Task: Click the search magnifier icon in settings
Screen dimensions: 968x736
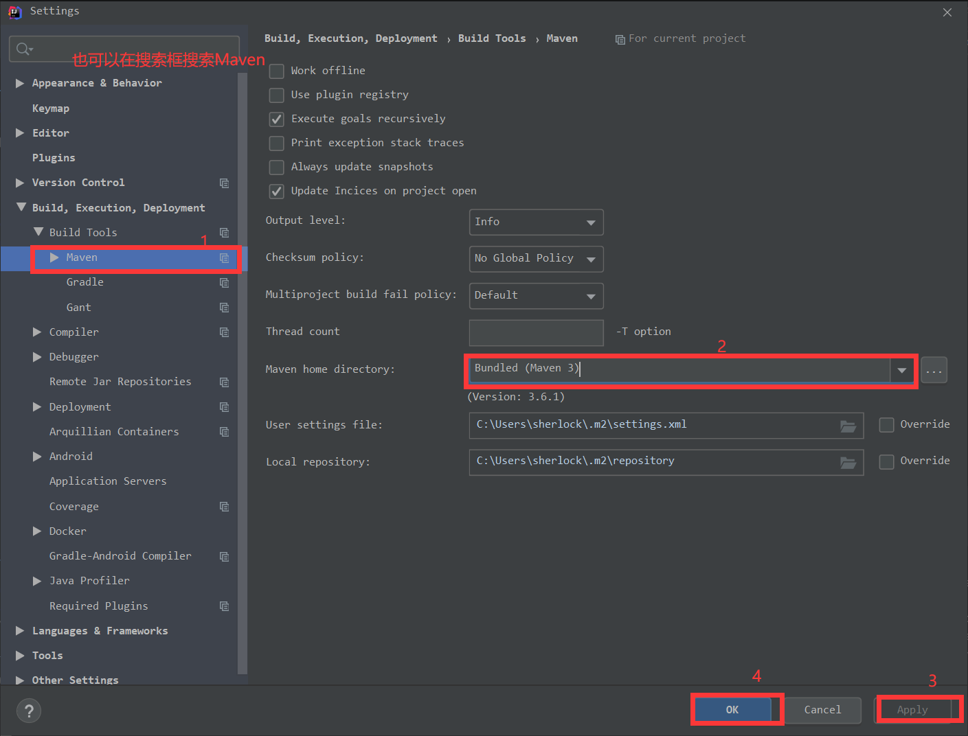Action: tap(23, 49)
